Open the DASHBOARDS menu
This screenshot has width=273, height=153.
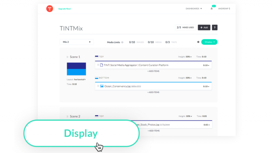click(x=194, y=9)
